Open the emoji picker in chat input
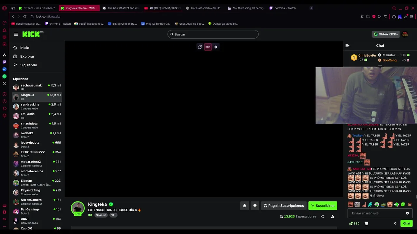Viewport: 417px width, 234px height. pos(407,213)
